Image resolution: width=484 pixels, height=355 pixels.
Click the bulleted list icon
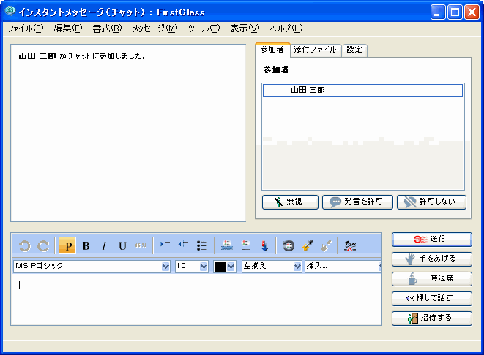pyautogui.click(x=202, y=246)
